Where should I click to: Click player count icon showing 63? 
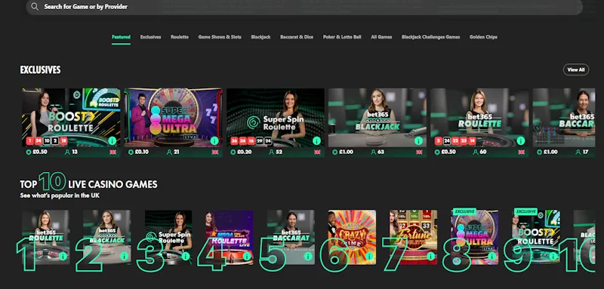[x=373, y=152]
